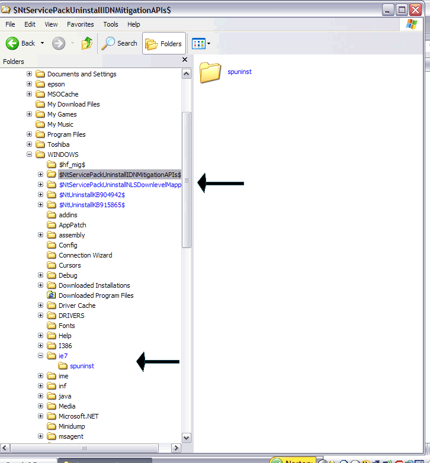This screenshot has width=430, height=463.
Task: Select Downloaded Installations tree item
Action: pyautogui.click(x=94, y=285)
